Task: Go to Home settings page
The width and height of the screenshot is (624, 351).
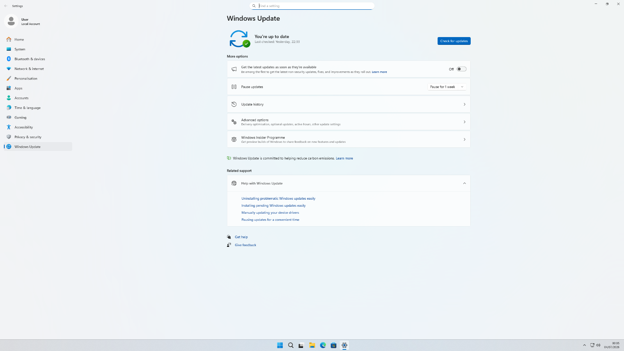Action: coord(38,39)
